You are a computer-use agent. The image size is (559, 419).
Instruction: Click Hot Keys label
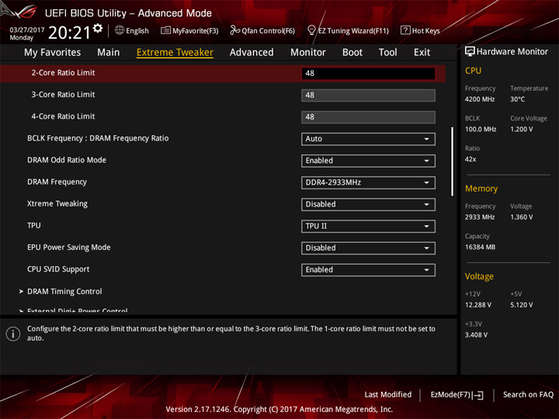[x=425, y=31]
